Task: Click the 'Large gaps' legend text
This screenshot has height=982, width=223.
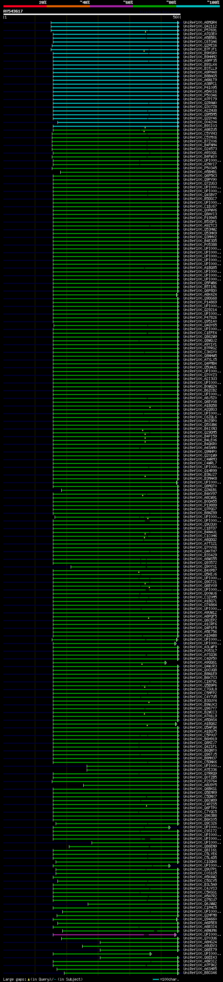Action: coord(15,979)
